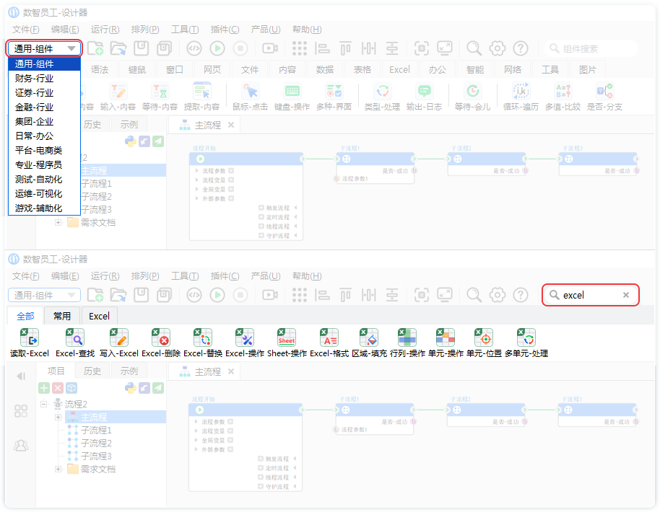Expand the 需求文档 folder in lower project tree

(59, 469)
